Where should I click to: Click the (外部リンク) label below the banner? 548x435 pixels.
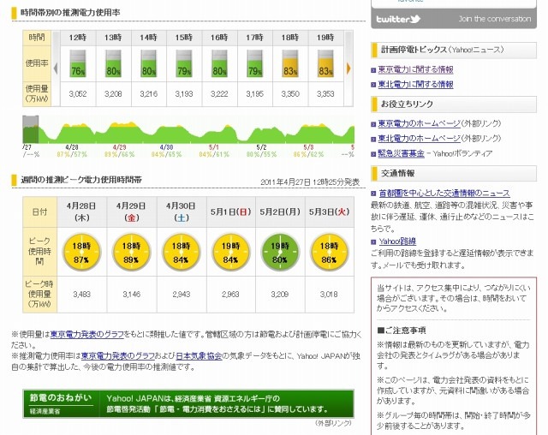333,423
